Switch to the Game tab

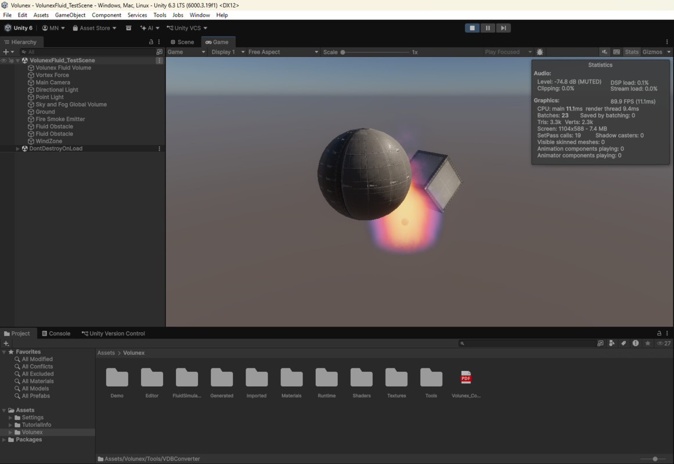click(218, 42)
